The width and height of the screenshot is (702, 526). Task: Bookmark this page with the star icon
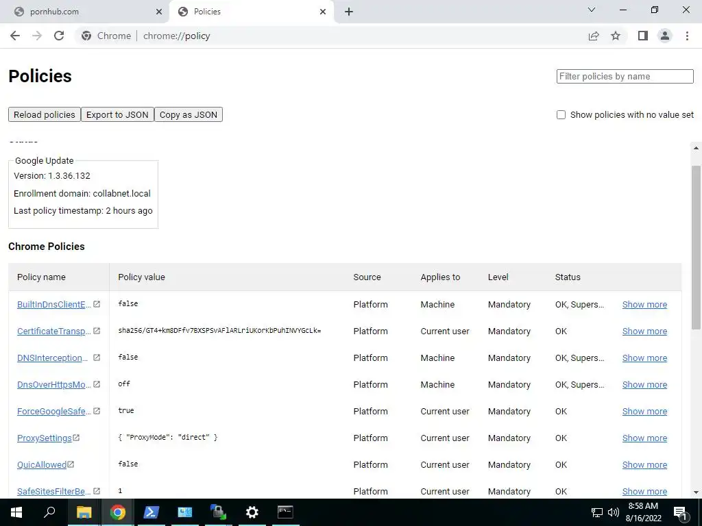616,36
